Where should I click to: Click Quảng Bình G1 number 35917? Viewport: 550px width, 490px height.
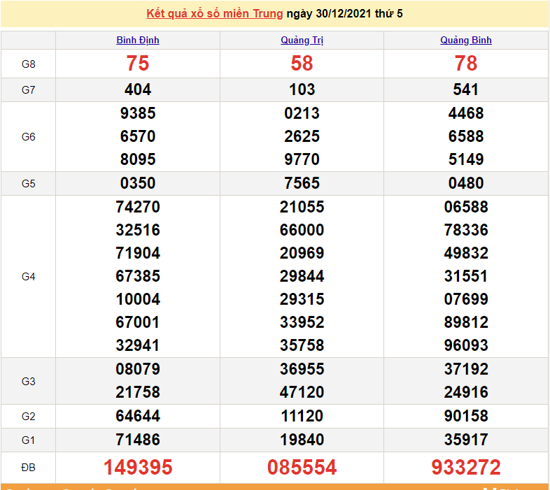(x=466, y=440)
